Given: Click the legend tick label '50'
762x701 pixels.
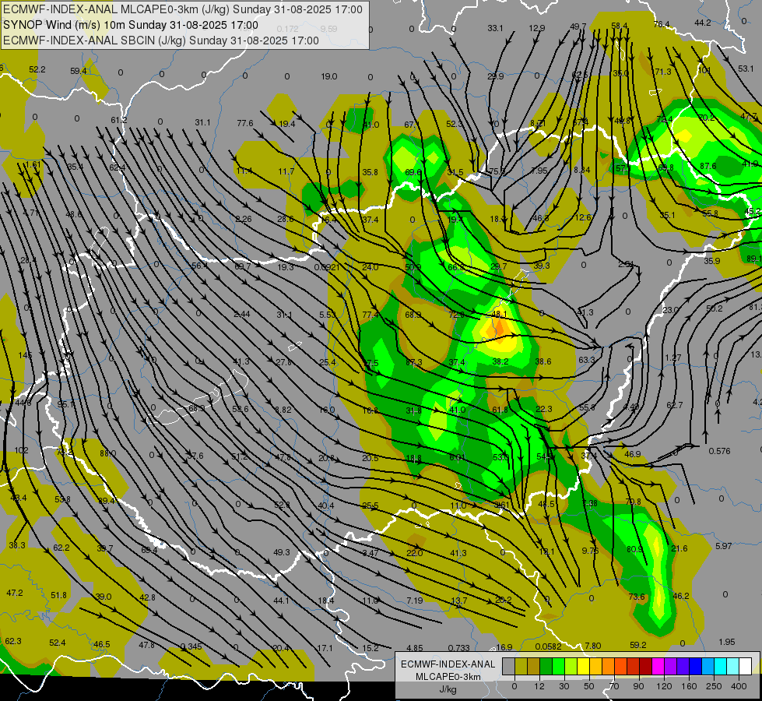Looking at the screenshot, I should [589, 687].
